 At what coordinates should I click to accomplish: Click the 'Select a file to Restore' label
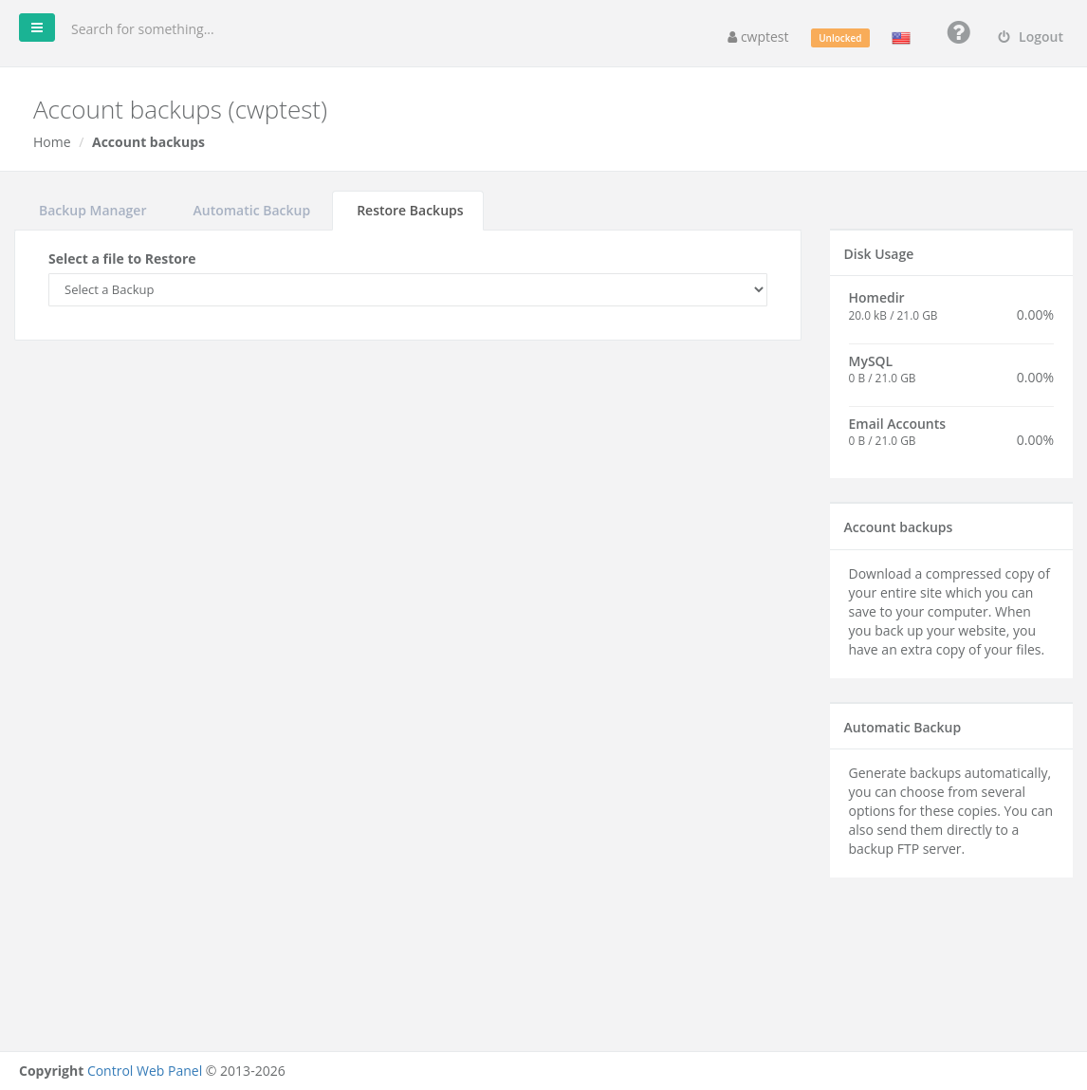coord(122,259)
